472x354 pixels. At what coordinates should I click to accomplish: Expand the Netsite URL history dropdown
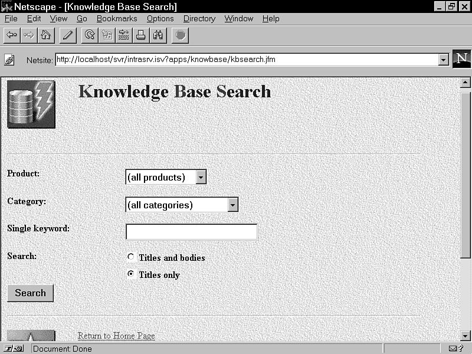[x=443, y=60]
